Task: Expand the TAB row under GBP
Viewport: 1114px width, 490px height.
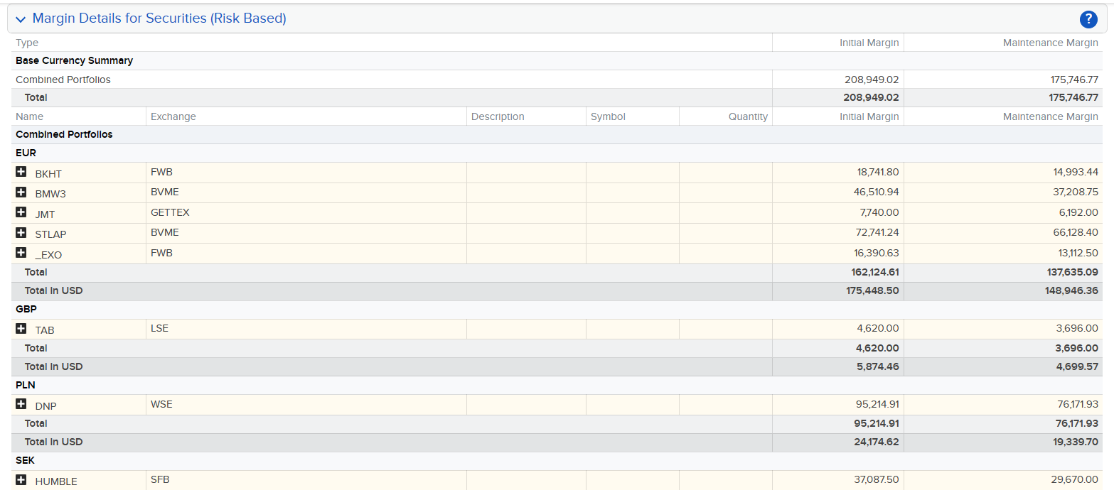Action: click(x=21, y=329)
